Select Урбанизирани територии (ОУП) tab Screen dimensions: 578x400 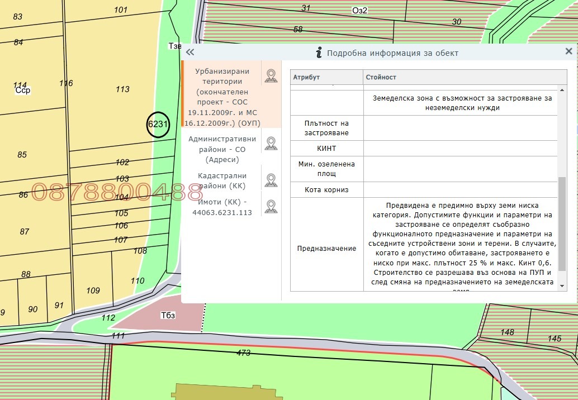point(222,97)
